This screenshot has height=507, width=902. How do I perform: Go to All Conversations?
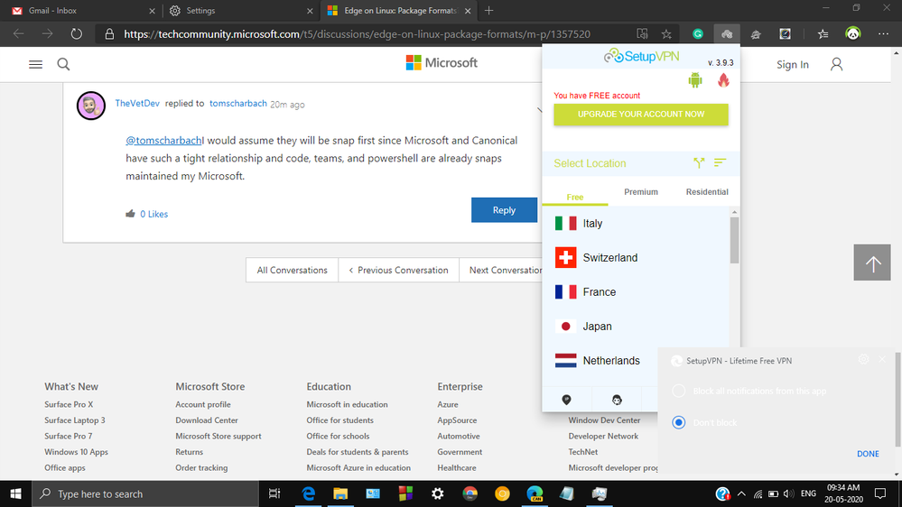tap(293, 270)
